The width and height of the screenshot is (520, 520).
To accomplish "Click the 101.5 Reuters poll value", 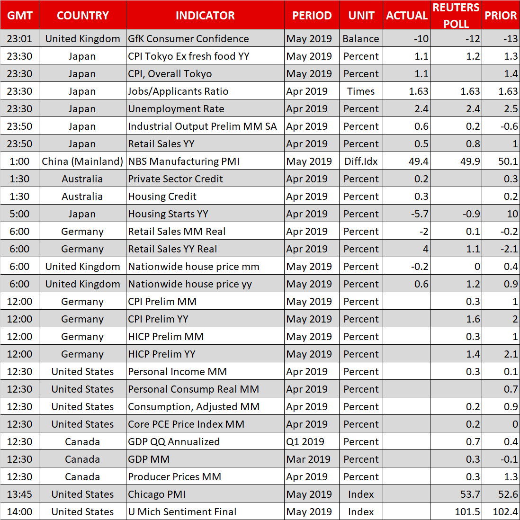I will (x=456, y=511).
